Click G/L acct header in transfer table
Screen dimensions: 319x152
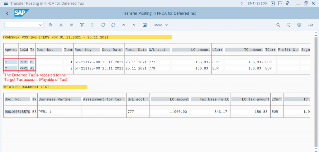pyautogui.click(x=159, y=50)
